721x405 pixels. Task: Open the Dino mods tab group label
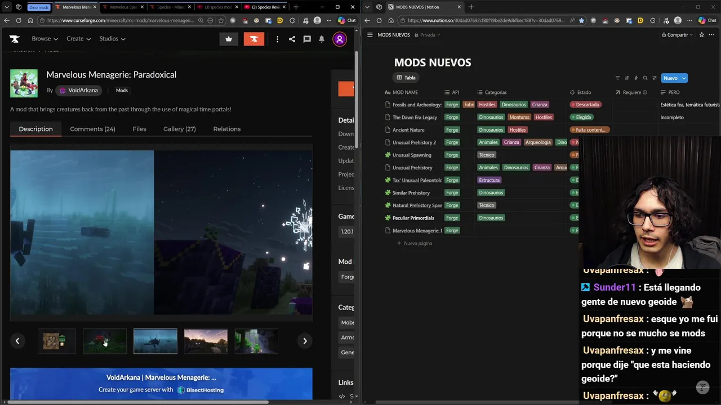[x=39, y=7]
